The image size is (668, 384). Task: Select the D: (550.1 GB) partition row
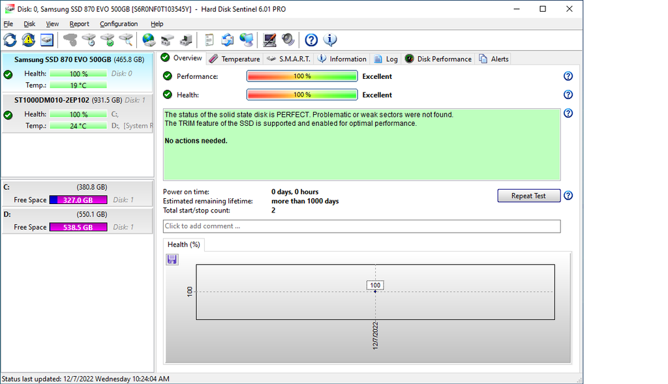[77, 221]
